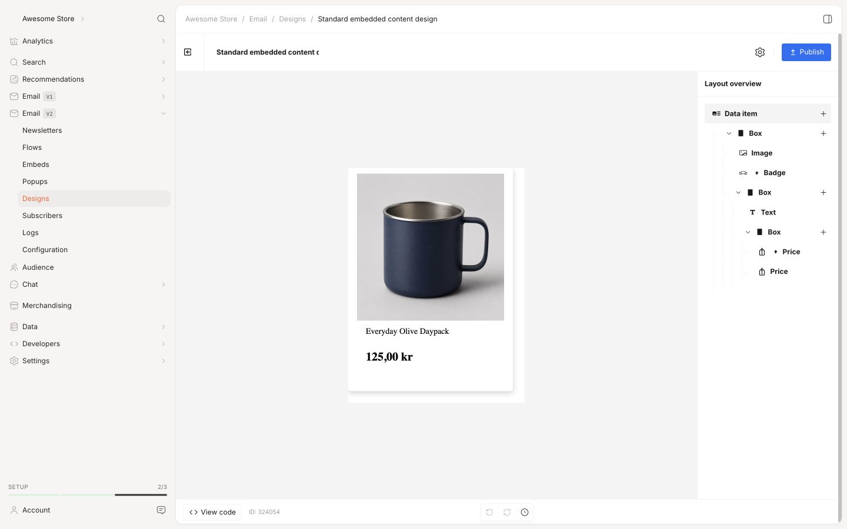This screenshot has width=847, height=529.
Task: Open Account at sidebar bottom
Action: click(x=36, y=510)
